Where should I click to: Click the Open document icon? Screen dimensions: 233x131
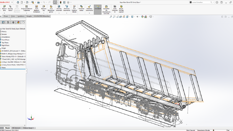click(27, 2)
